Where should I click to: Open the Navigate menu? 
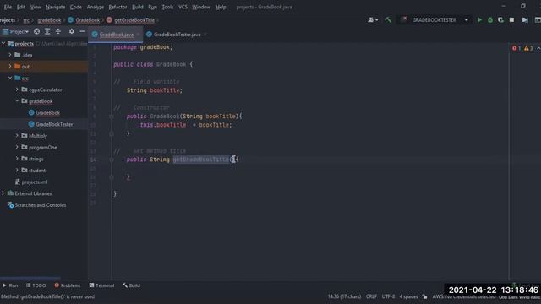[x=55, y=7]
